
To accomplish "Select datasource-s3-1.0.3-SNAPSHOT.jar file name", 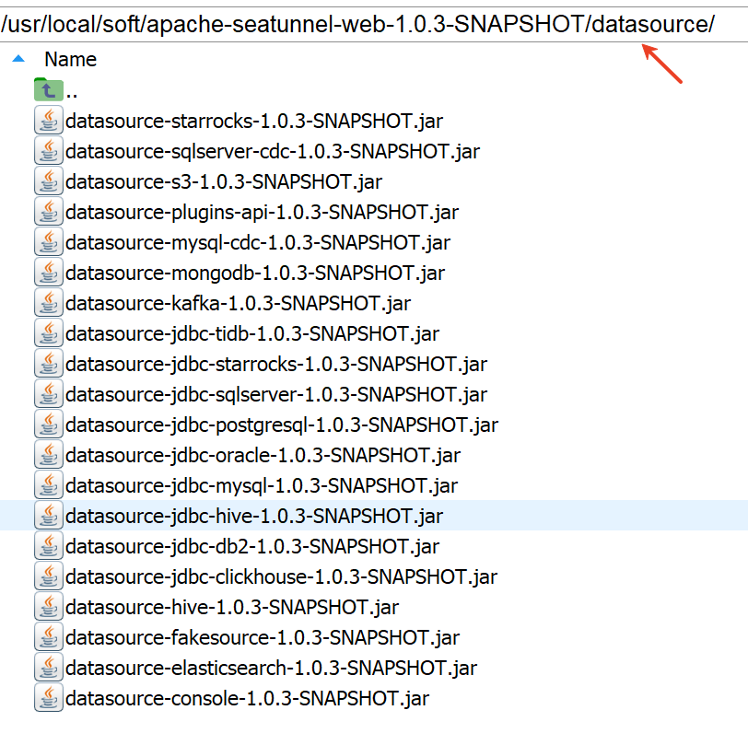I will [224, 182].
